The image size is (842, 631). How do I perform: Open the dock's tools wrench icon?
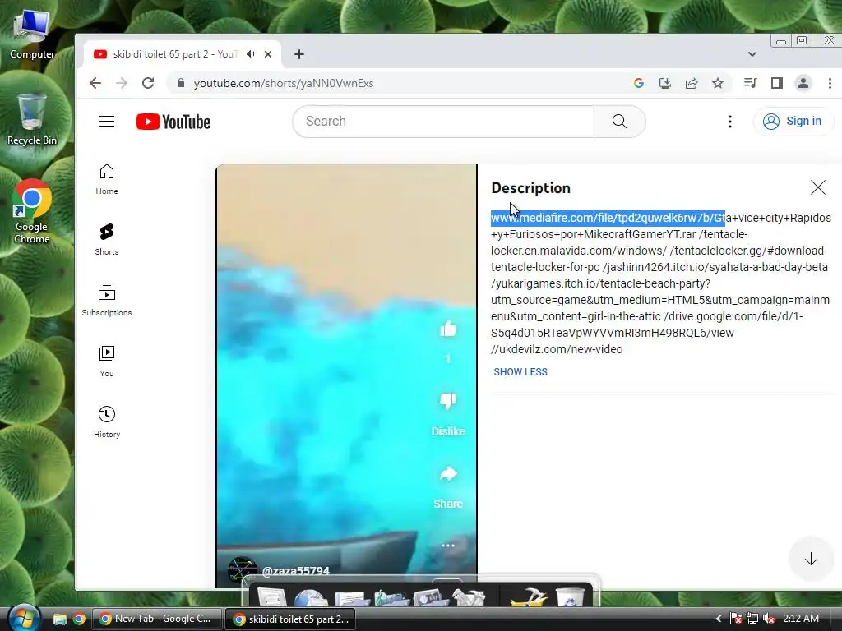click(468, 598)
